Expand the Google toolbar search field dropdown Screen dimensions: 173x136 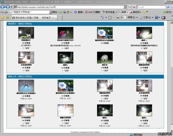[x=51, y=12]
